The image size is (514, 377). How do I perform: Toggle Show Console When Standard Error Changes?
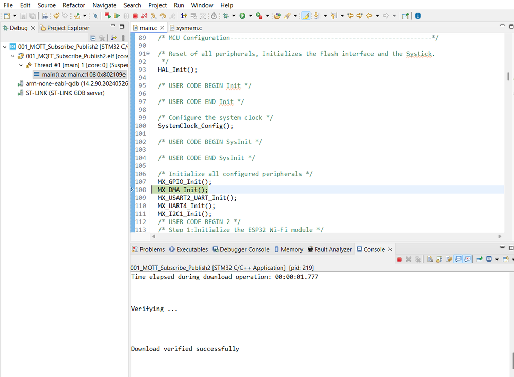tap(468, 259)
